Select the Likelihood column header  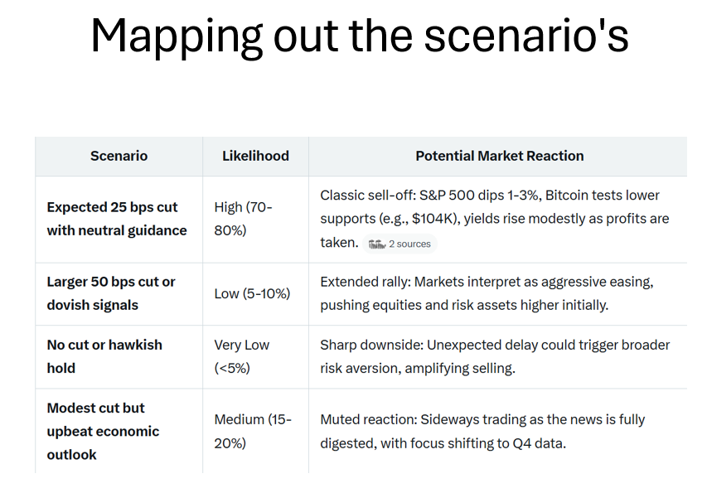coord(255,156)
